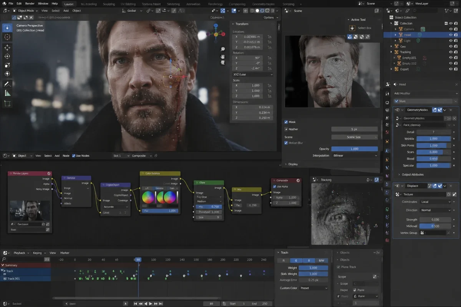Click the Marker button in timeline
The width and height of the screenshot is (461, 307).
point(65,253)
